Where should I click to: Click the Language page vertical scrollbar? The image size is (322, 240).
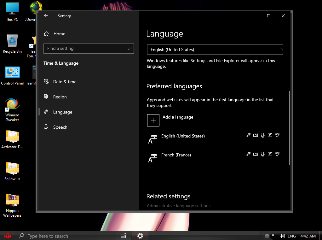(x=289, y=128)
